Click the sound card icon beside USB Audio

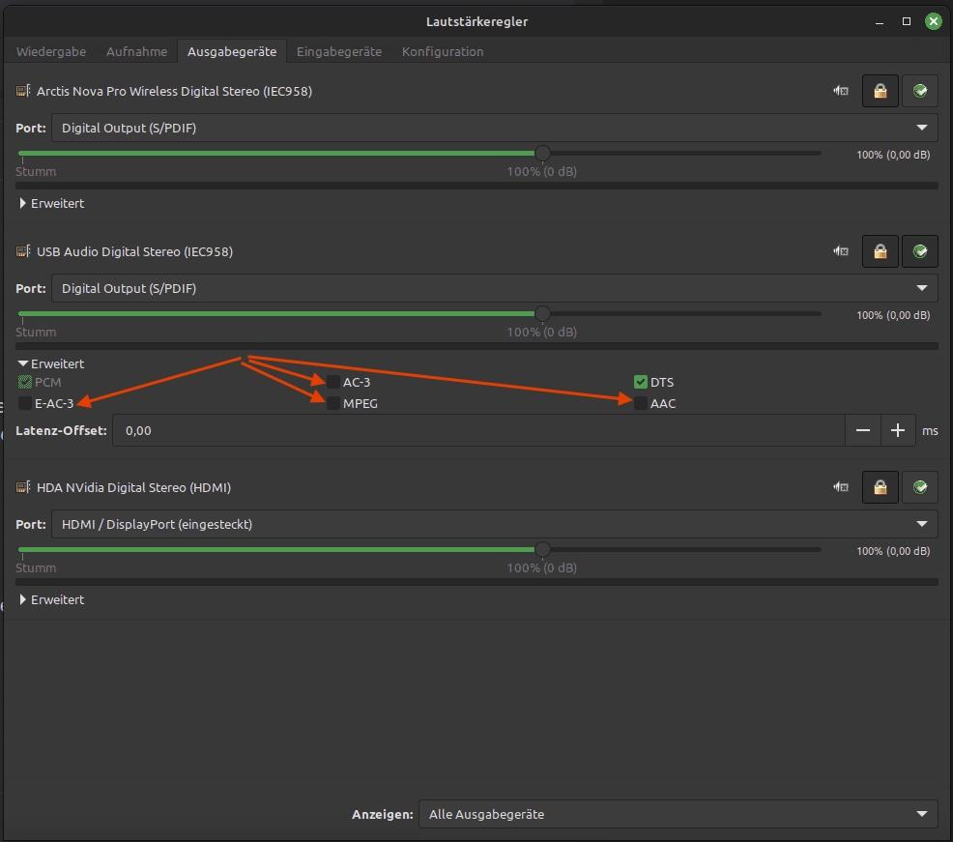[23, 251]
